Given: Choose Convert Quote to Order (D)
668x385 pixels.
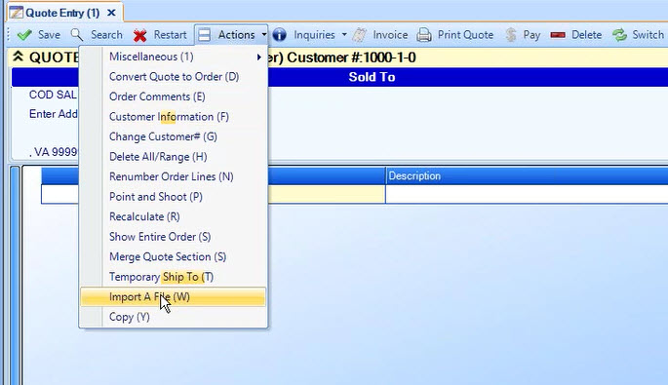Looking at the screenshot, I should pos(174,77).
